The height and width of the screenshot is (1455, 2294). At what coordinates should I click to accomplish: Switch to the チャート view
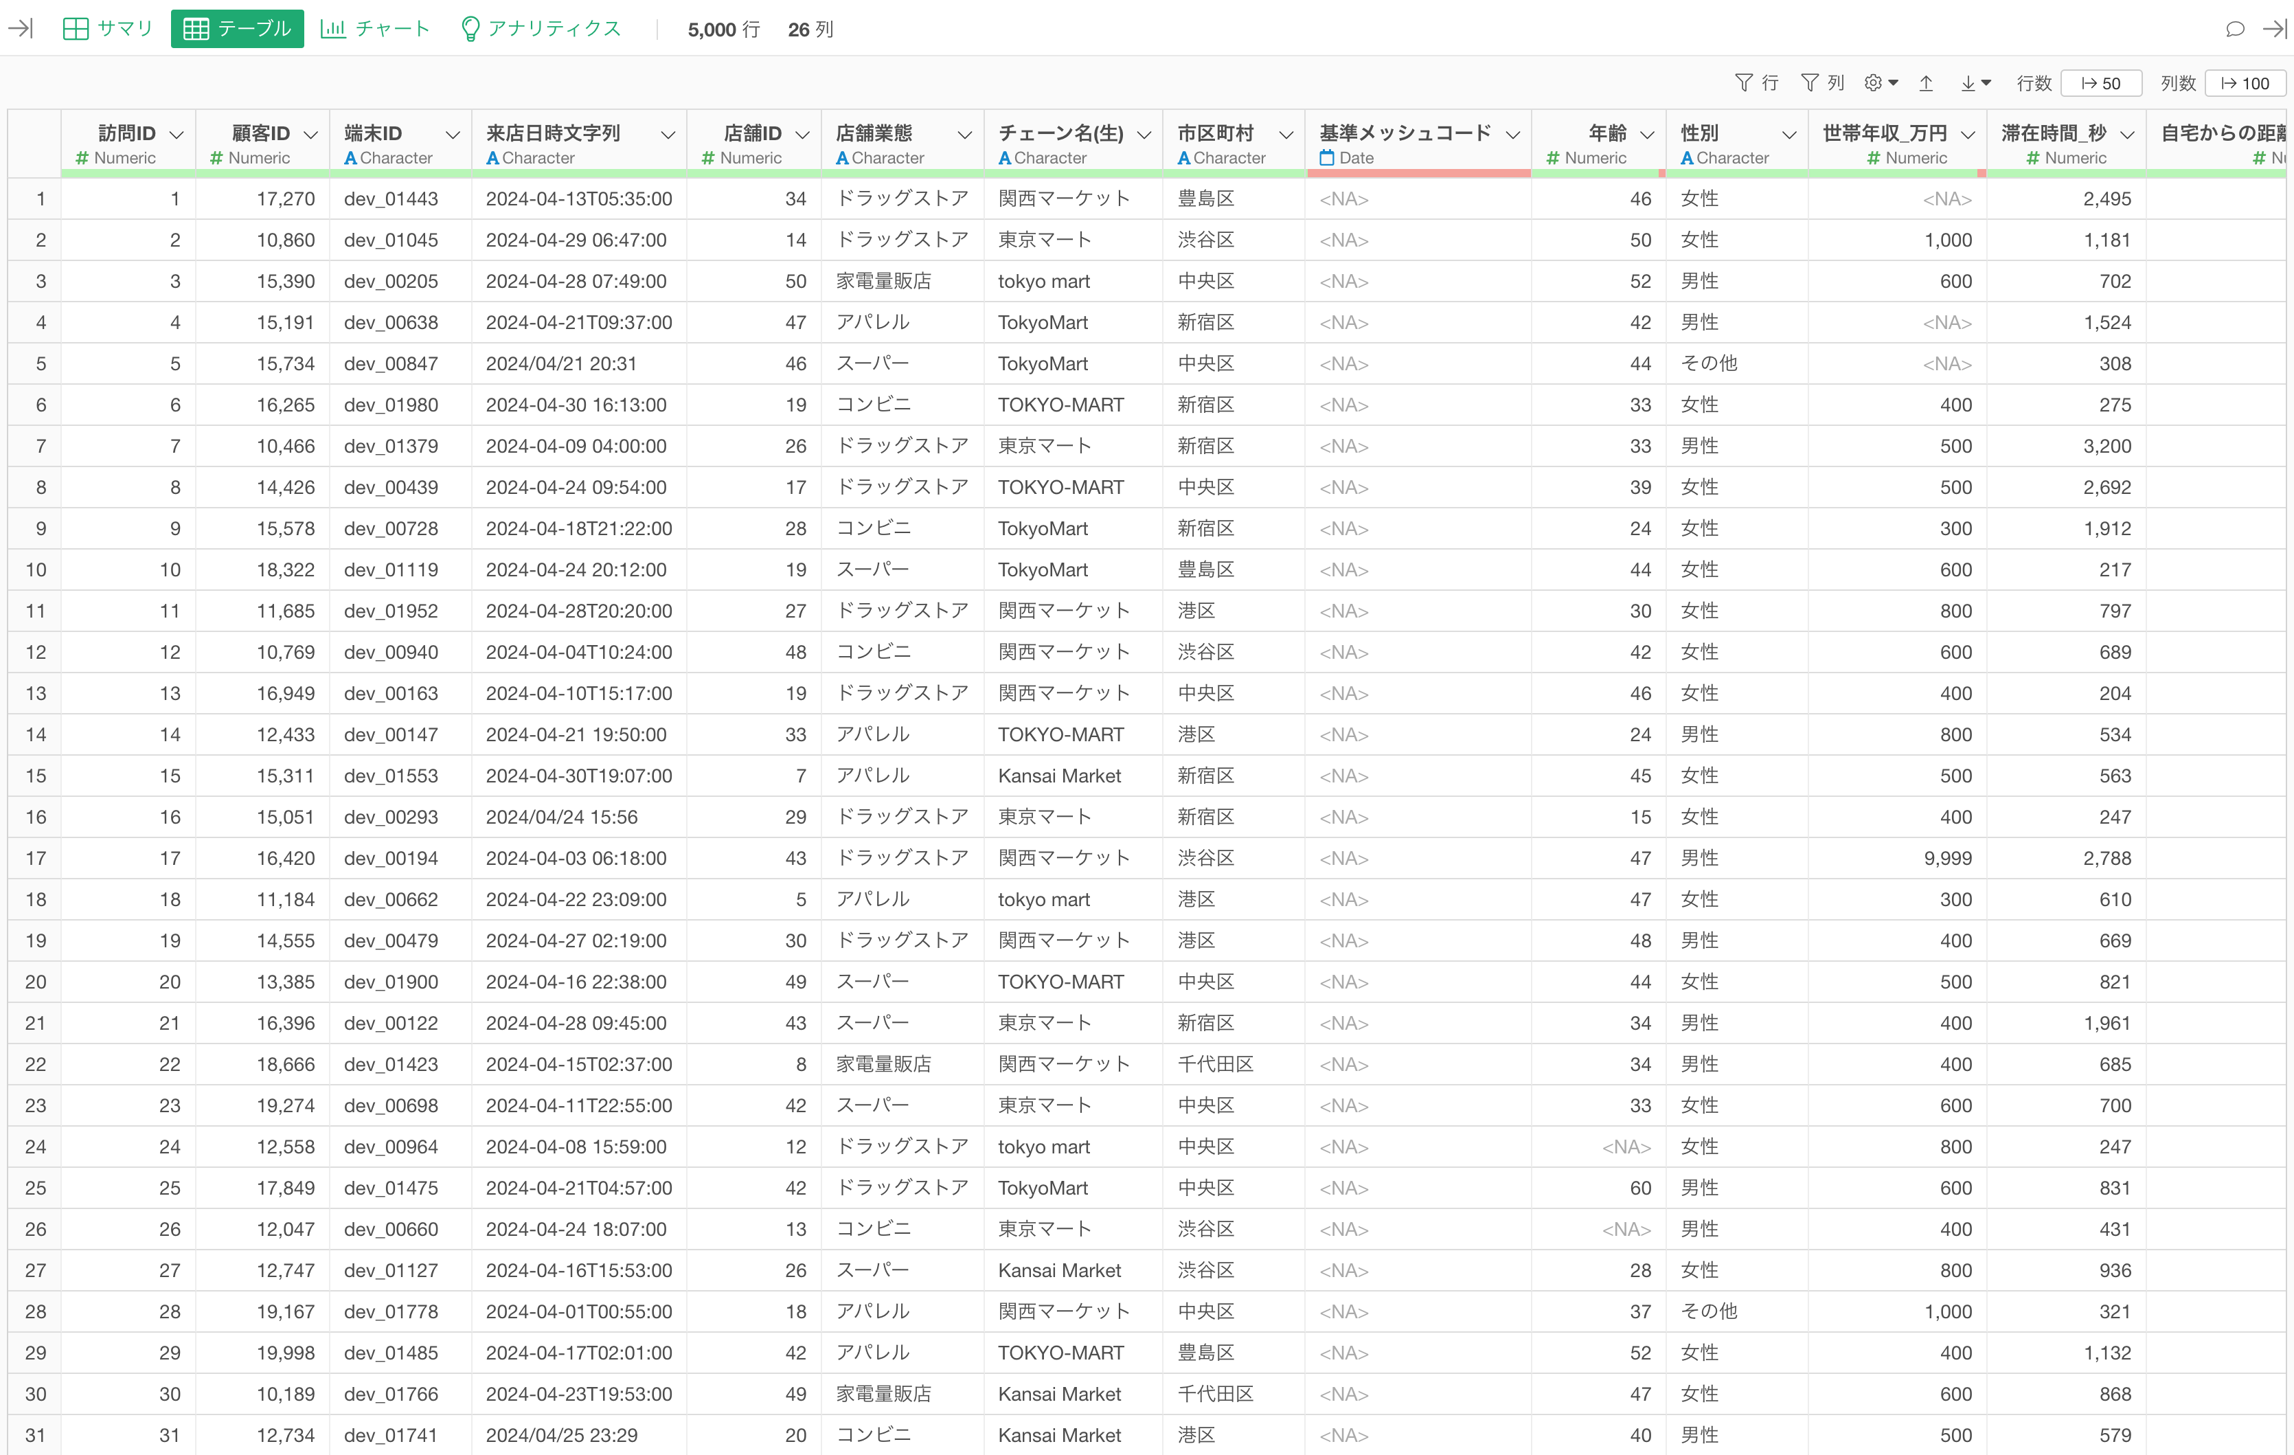tap(333, 29)
